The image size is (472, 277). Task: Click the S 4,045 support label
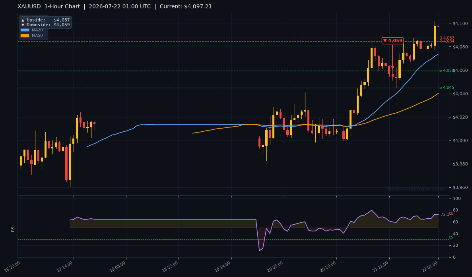(x=447, y=87)
